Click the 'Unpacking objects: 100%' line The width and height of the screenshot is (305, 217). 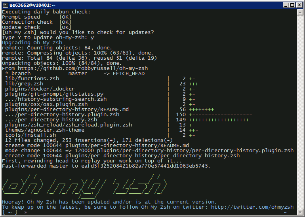point(62,63)
